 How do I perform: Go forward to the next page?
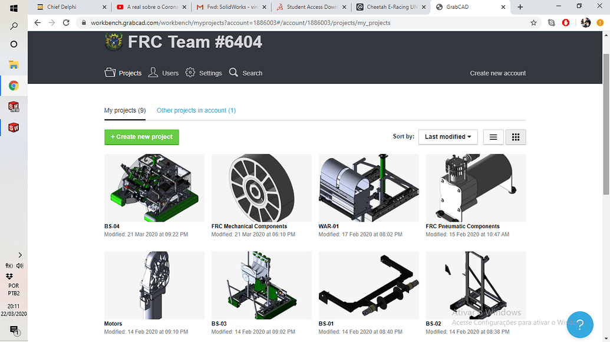(52, 22)
